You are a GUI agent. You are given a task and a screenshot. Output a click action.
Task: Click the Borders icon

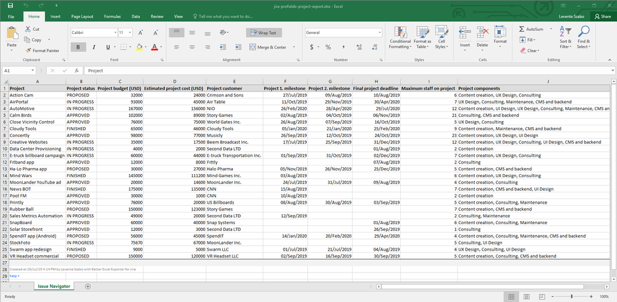tap(124, 47)
